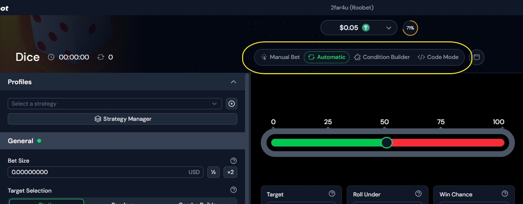Click the 2far4u (Roobet) account title

352,7
